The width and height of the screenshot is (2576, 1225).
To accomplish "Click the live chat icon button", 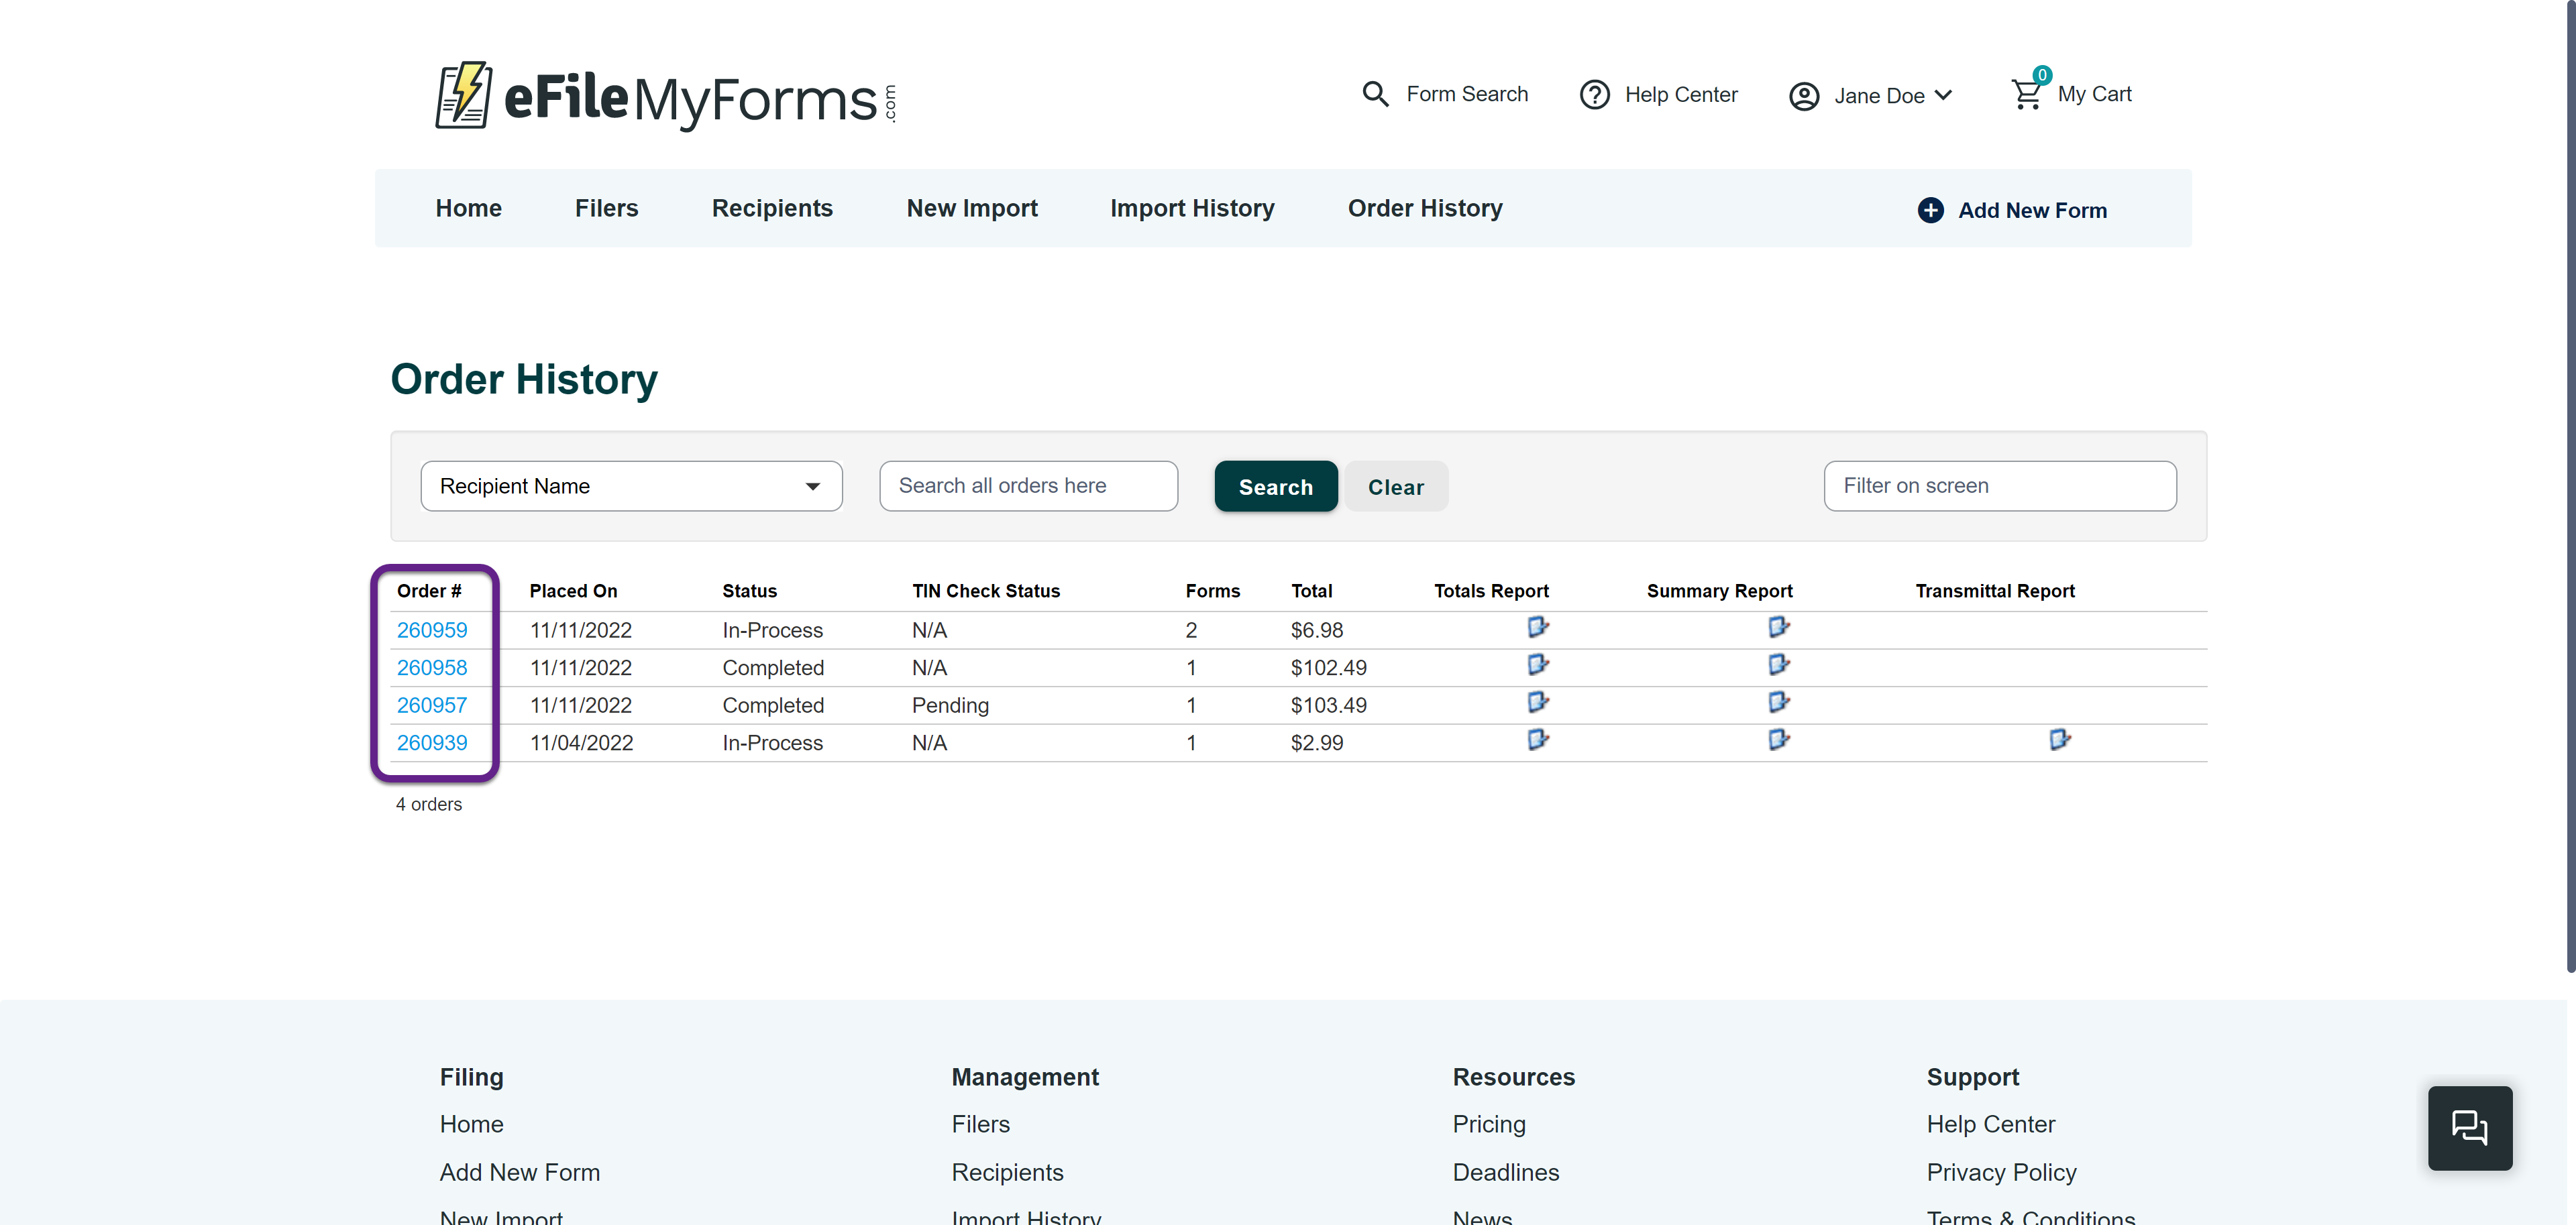I will pos(2469,1127).
